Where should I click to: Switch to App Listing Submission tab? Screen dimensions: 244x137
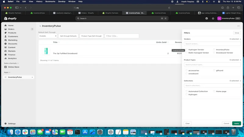[x=208, y=13]
